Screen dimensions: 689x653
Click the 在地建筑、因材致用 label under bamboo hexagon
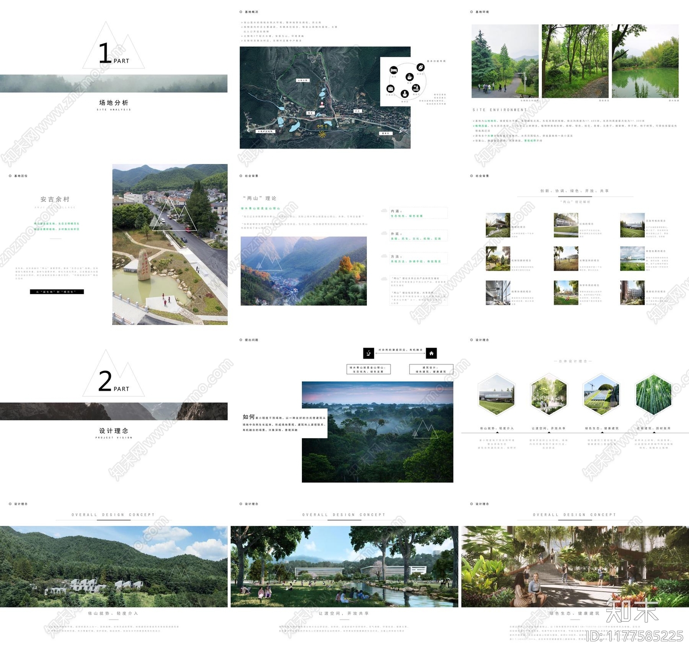pos(654,428)
